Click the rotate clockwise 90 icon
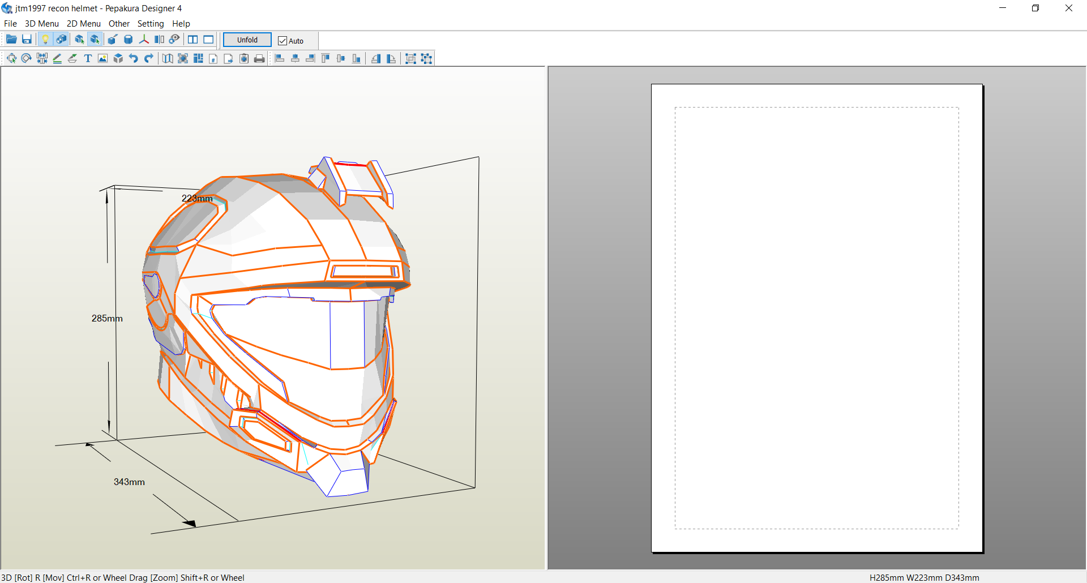Viewport: 1087px width, 583px height. [391, 58]
